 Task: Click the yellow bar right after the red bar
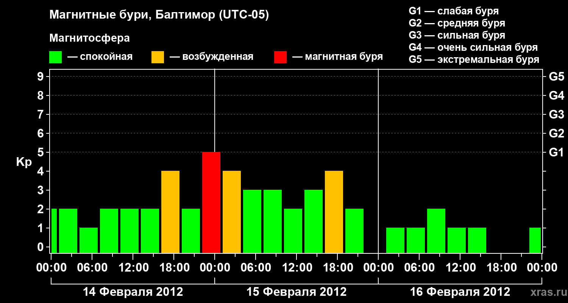tap(232, 212)
